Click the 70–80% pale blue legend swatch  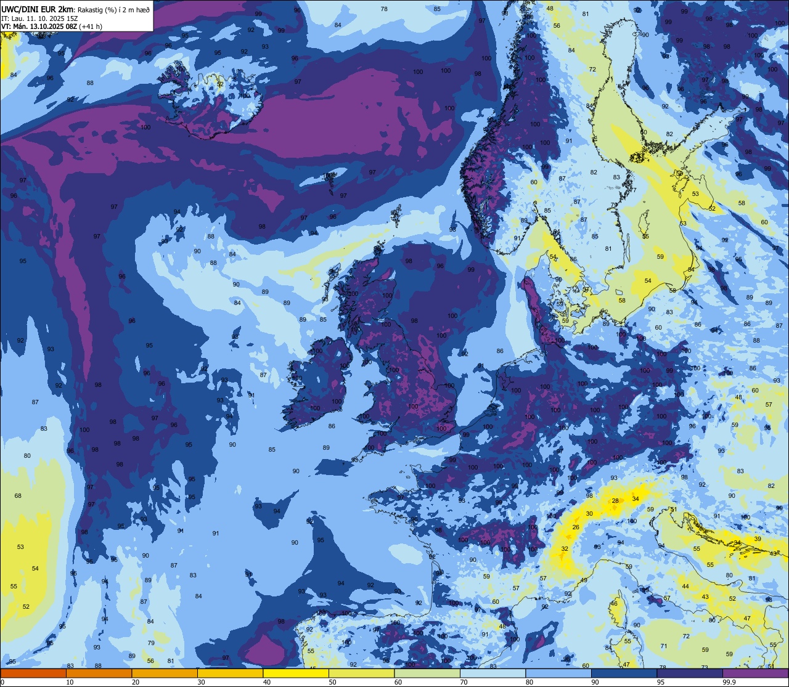(x=493, y=673)
